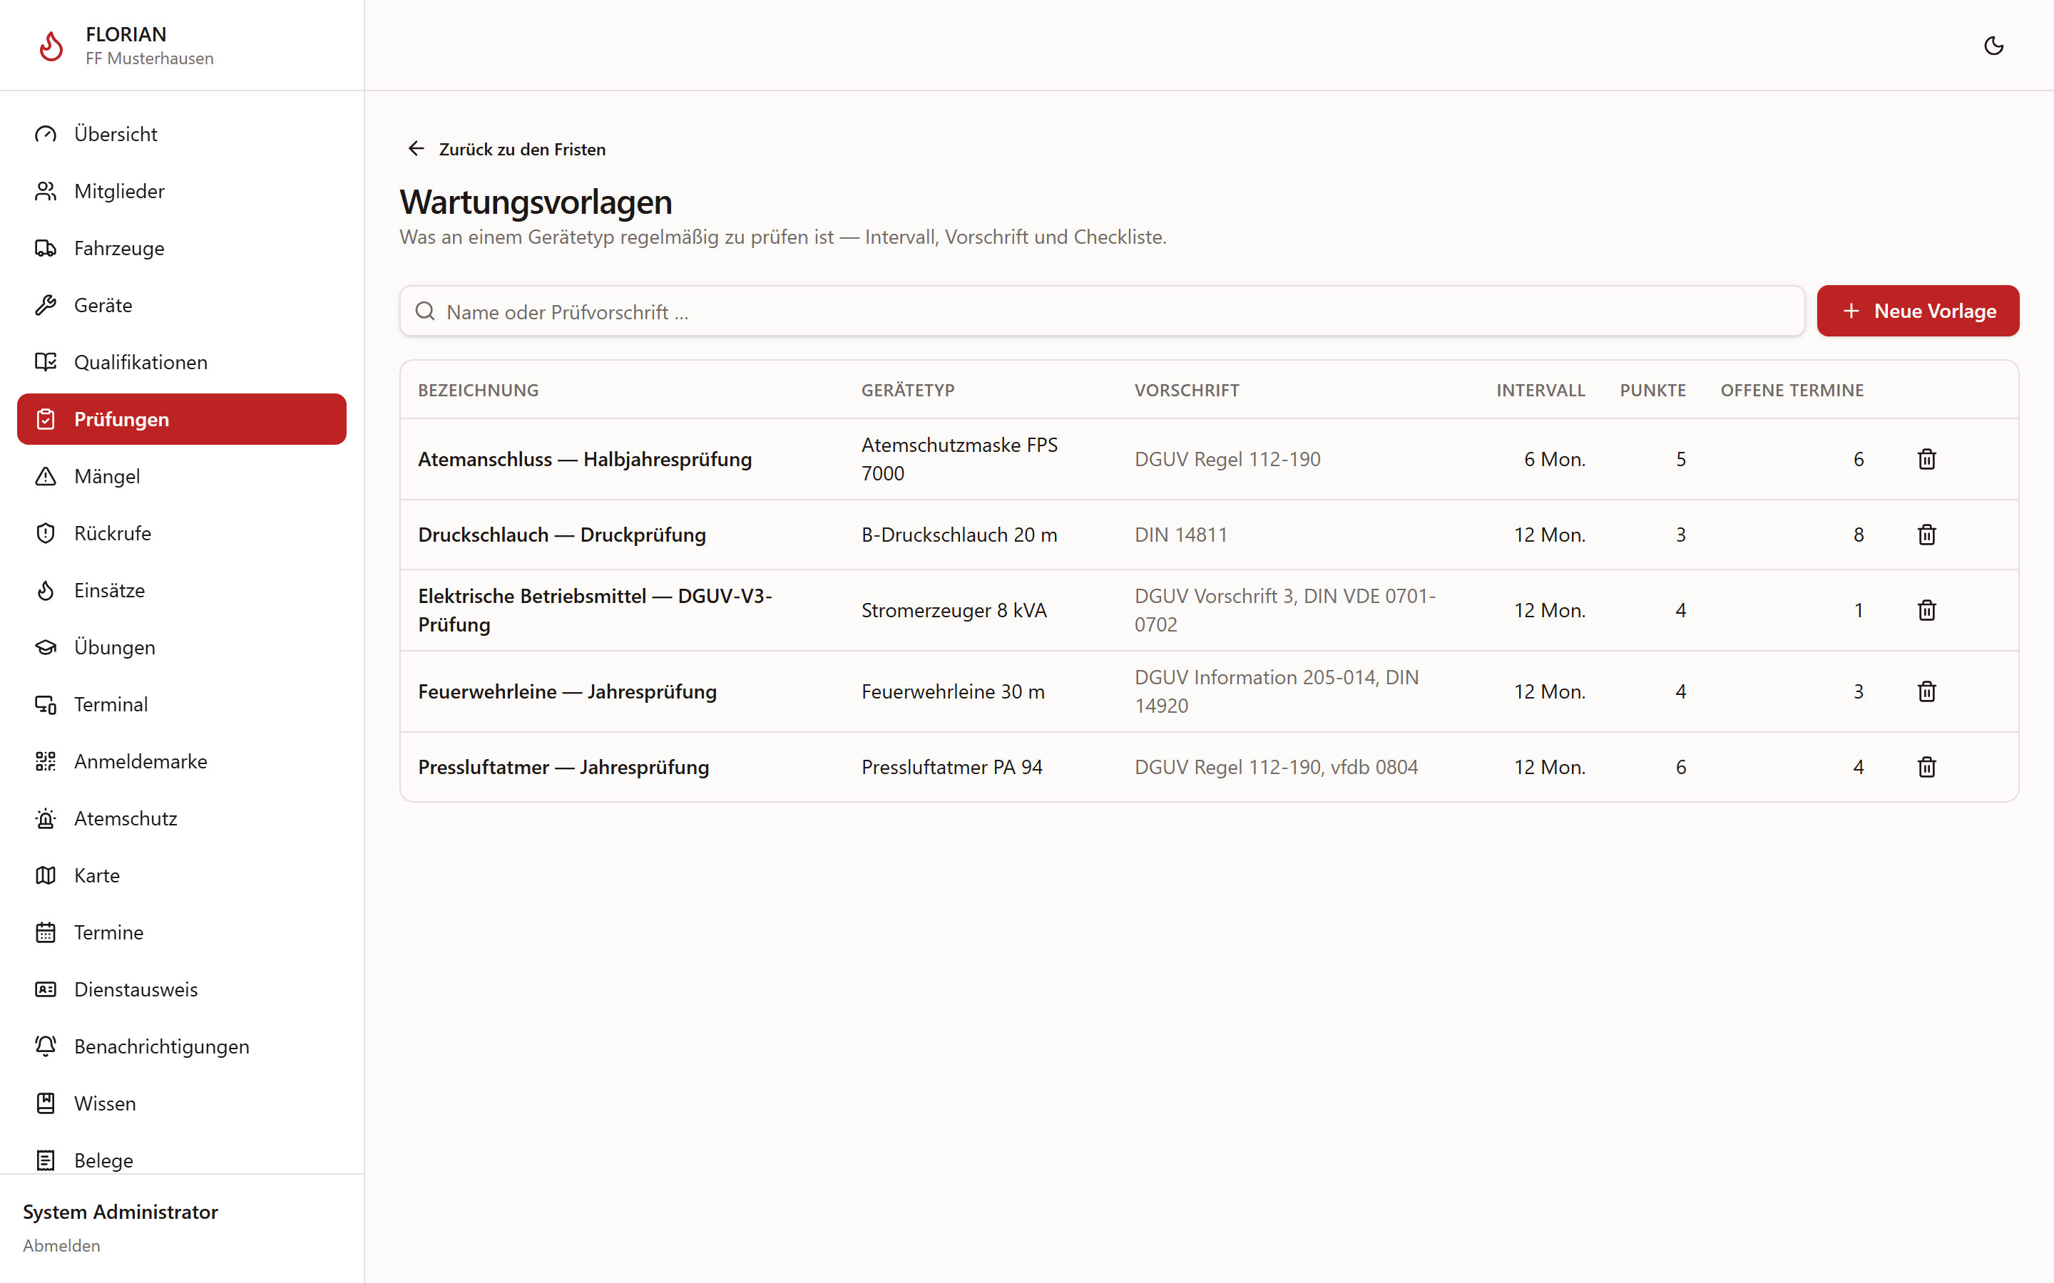Create a Neue Vorlage

[x=1917, y=311]
